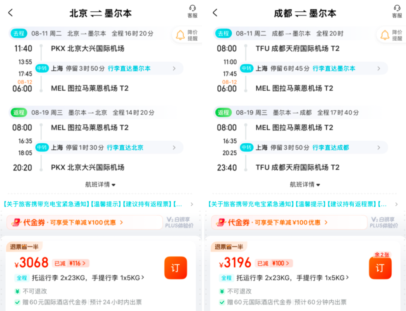Tap the back arrow on the Beijing⇌Melbourne page

click(10, 12)
